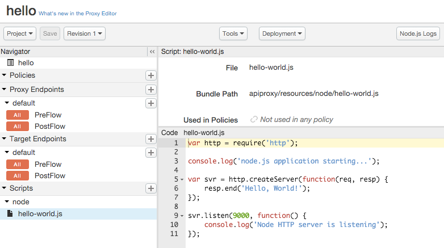Click plus icon on proxy default endpoint row

(x=150, y=103)
